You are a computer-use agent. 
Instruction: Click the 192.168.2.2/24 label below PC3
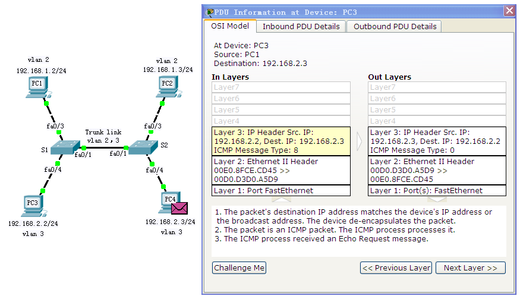(33, 224)
